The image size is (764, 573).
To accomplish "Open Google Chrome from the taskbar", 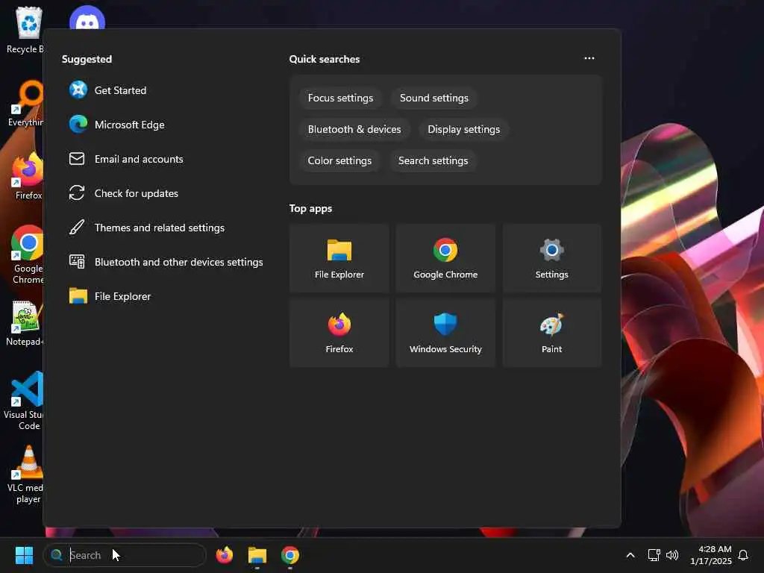I will [290, 555].
